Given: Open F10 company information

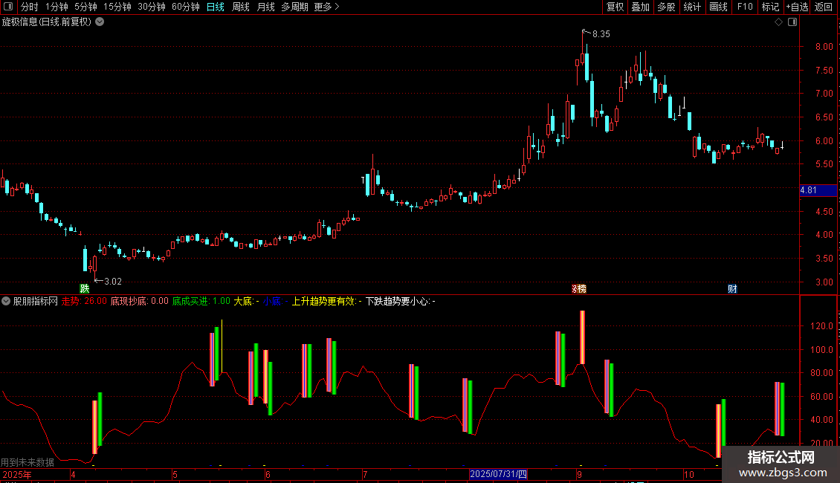Looking at the screenshot, I should (745, 7).
